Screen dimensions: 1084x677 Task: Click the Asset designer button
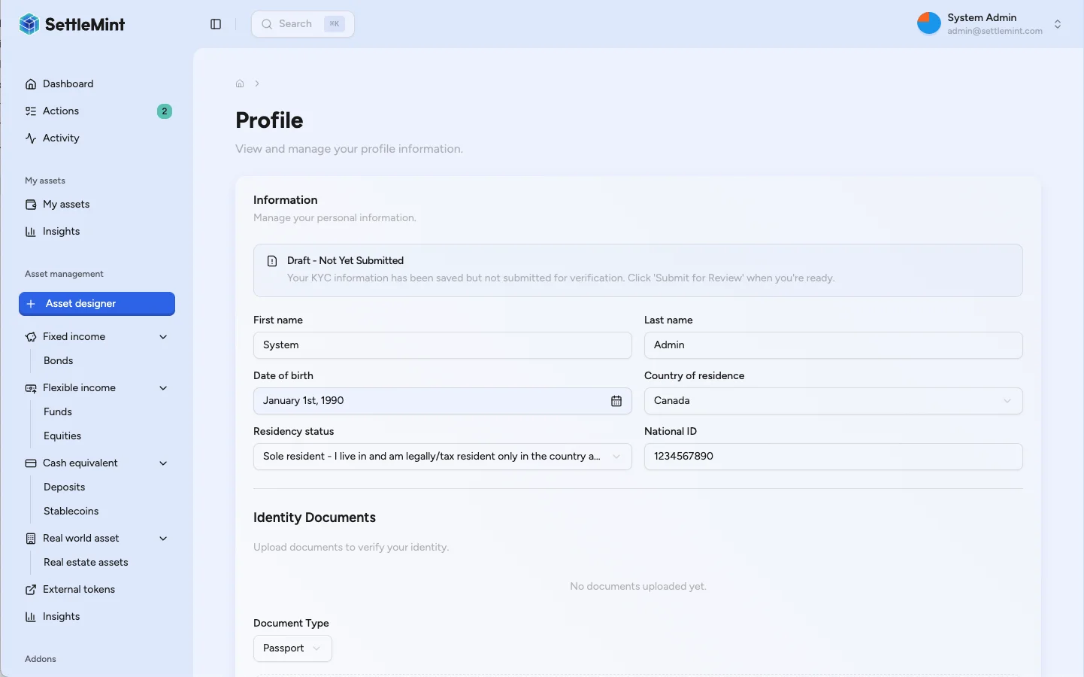click(97, 304)
